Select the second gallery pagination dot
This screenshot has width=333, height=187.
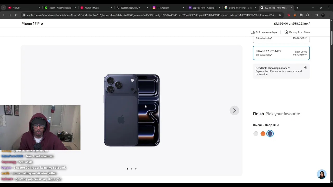pos(132,169)
